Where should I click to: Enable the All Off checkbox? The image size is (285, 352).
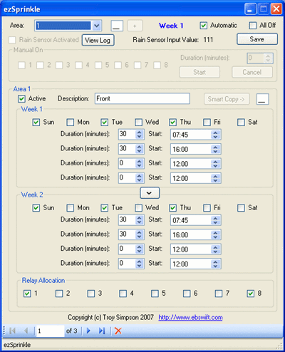tap(253, 26)
